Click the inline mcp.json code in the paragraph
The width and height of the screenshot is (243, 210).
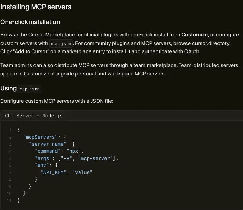click(x=61, y=44)
